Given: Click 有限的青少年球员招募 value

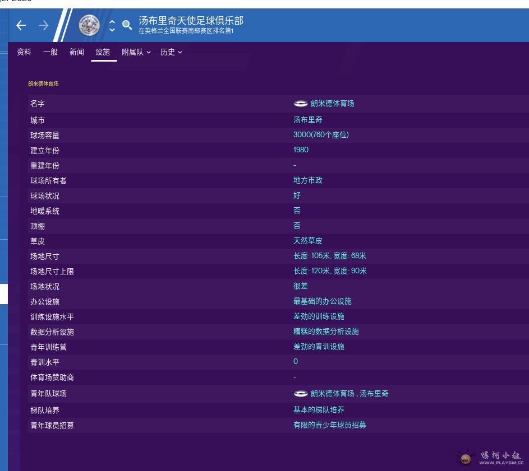Looking at the screenshot, I should 330,425.
